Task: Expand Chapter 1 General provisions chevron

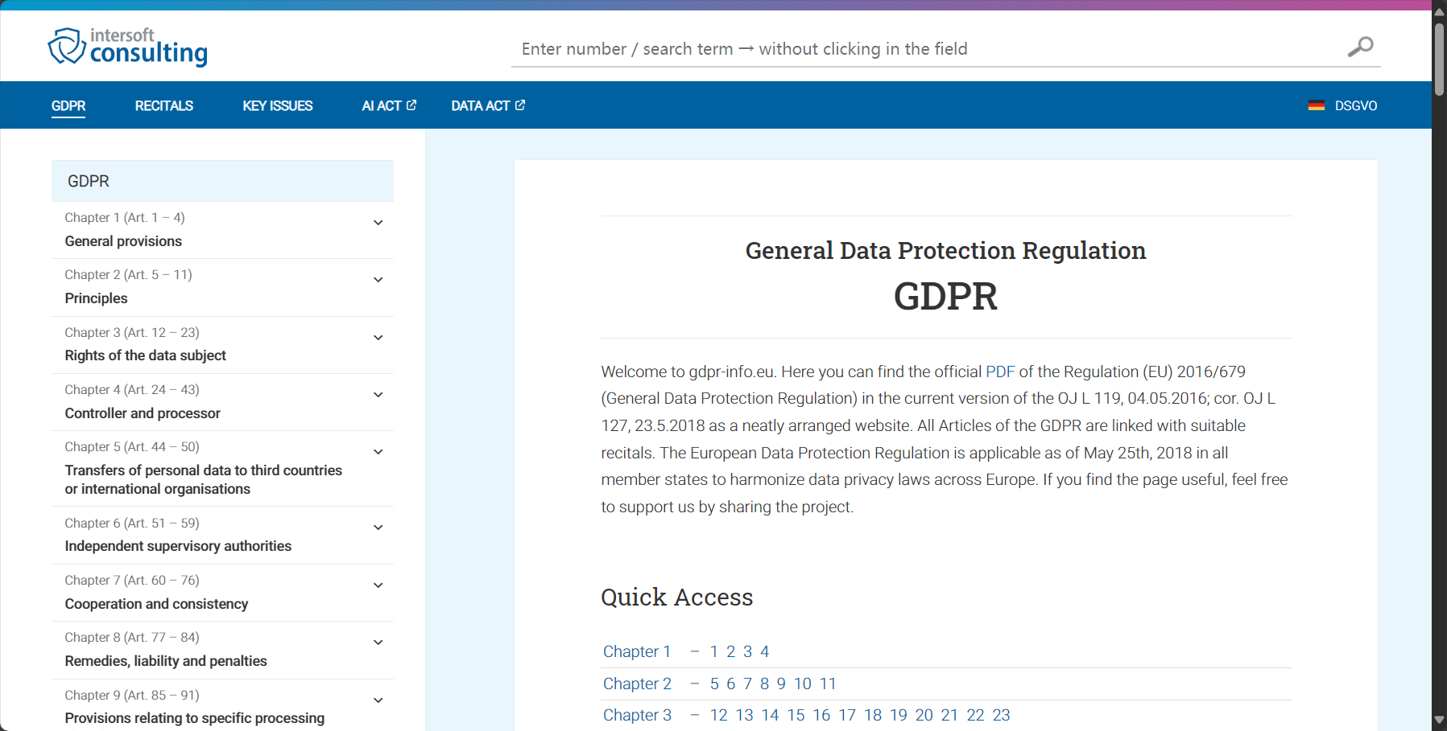Action: pyautogui.click(x=378, y=223)
